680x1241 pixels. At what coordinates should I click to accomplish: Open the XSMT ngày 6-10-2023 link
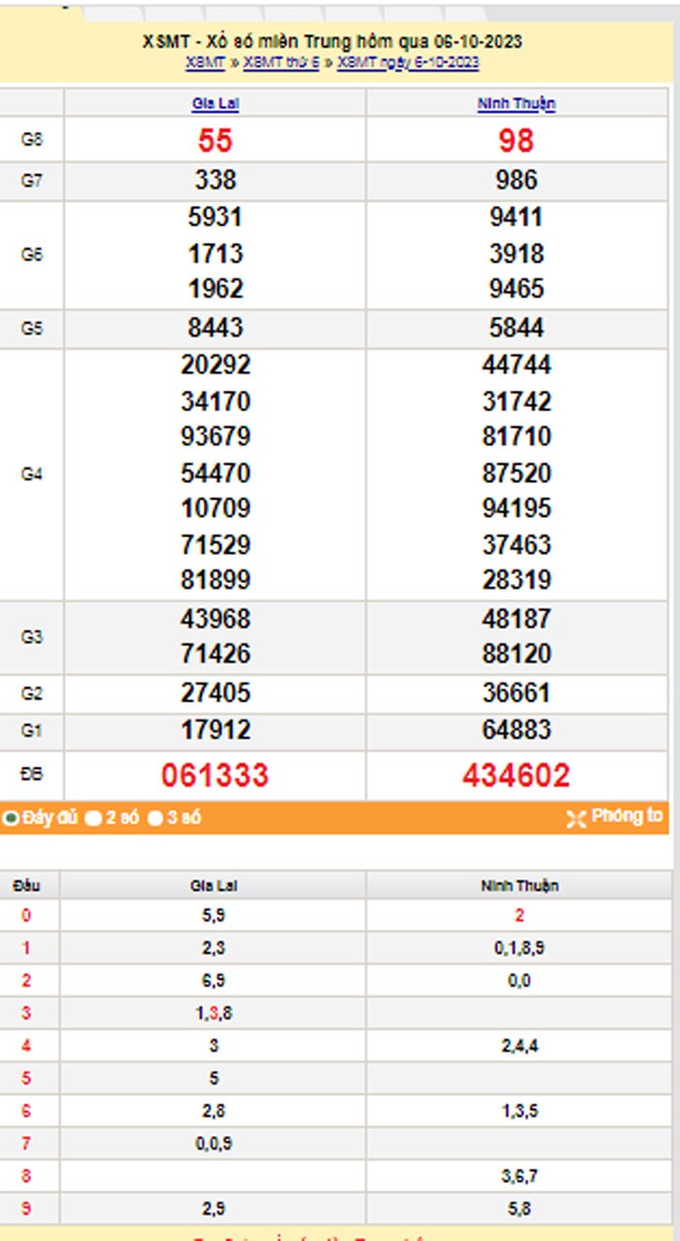click(408, 62)
